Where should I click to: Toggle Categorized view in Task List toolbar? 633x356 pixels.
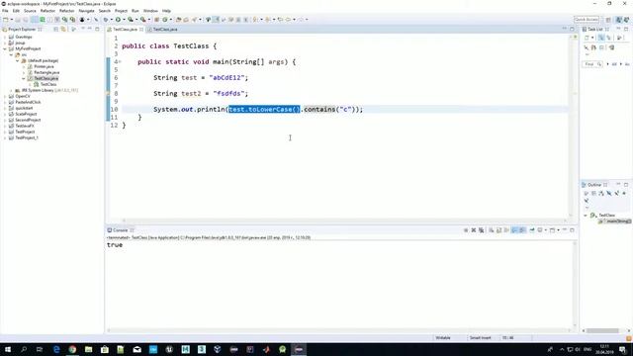coord(601,38)
